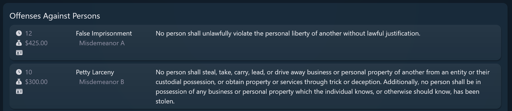512x111 pixels.
Task: Click the money bag icon beside $425.00
Action: 19,43
